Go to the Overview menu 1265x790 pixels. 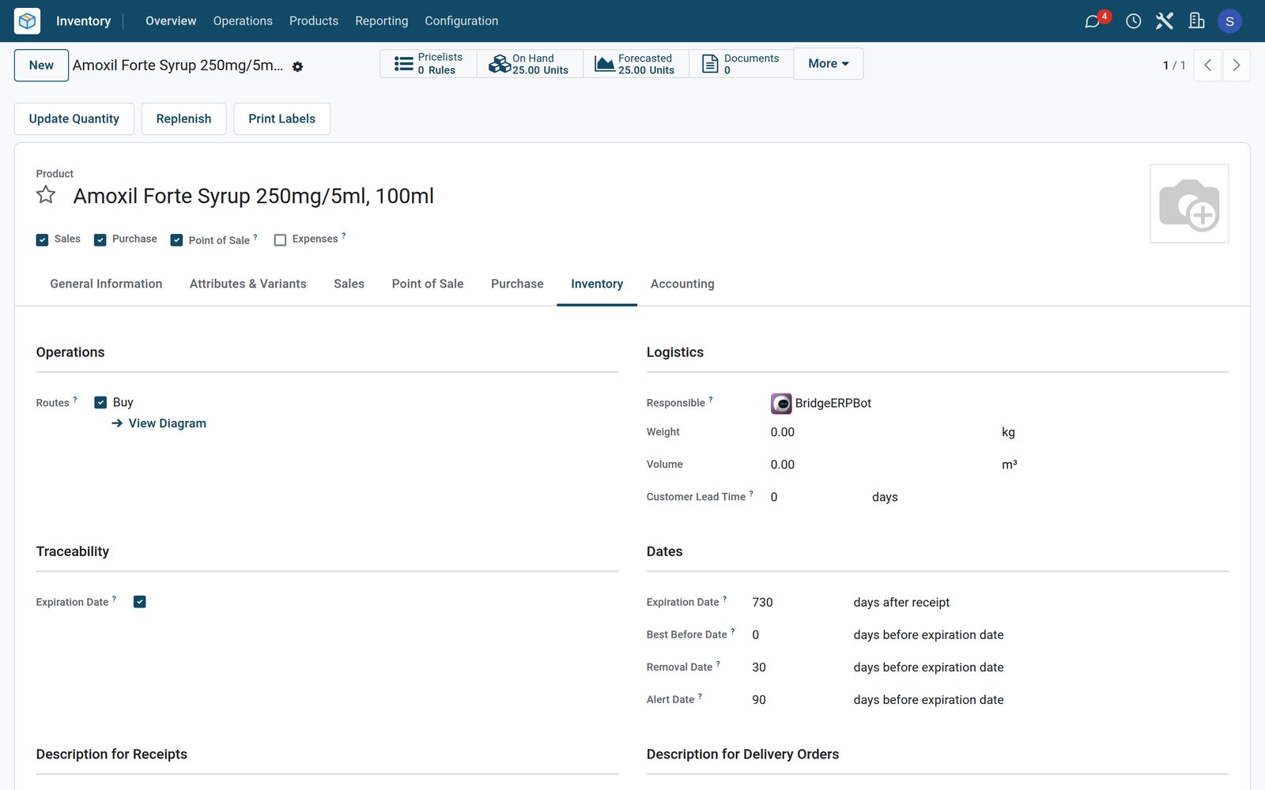[x=171, y=21]
